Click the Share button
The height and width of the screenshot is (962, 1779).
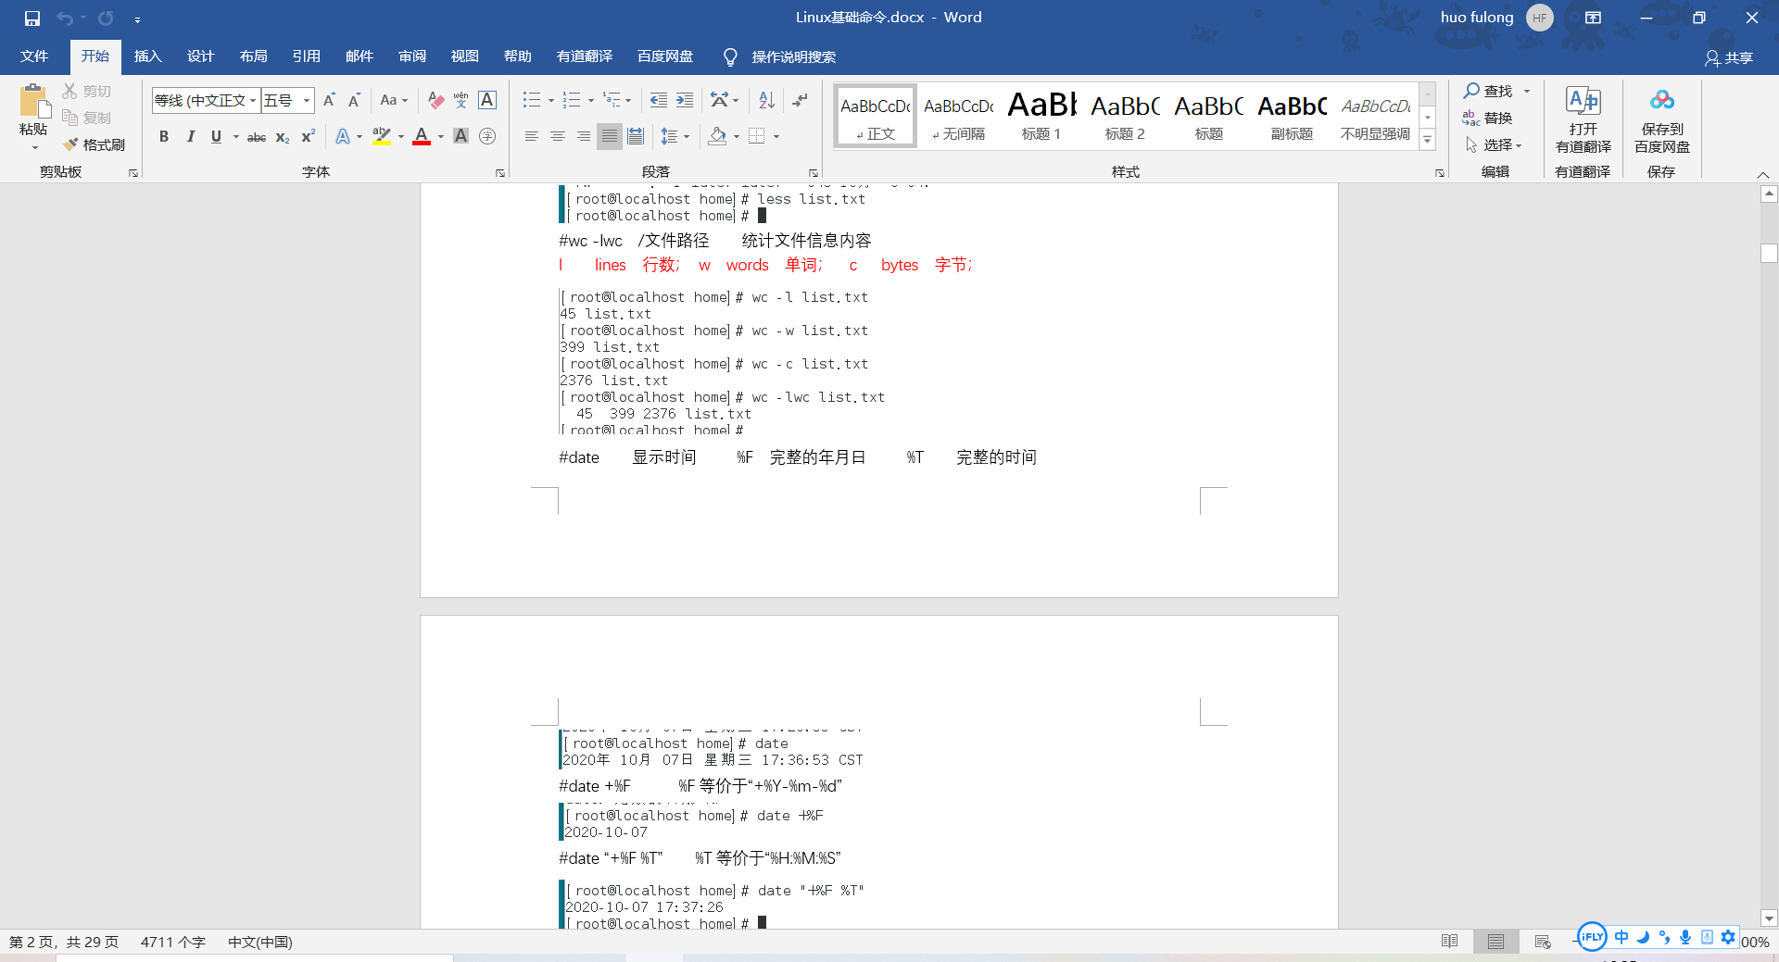[x=1729, y=57]
